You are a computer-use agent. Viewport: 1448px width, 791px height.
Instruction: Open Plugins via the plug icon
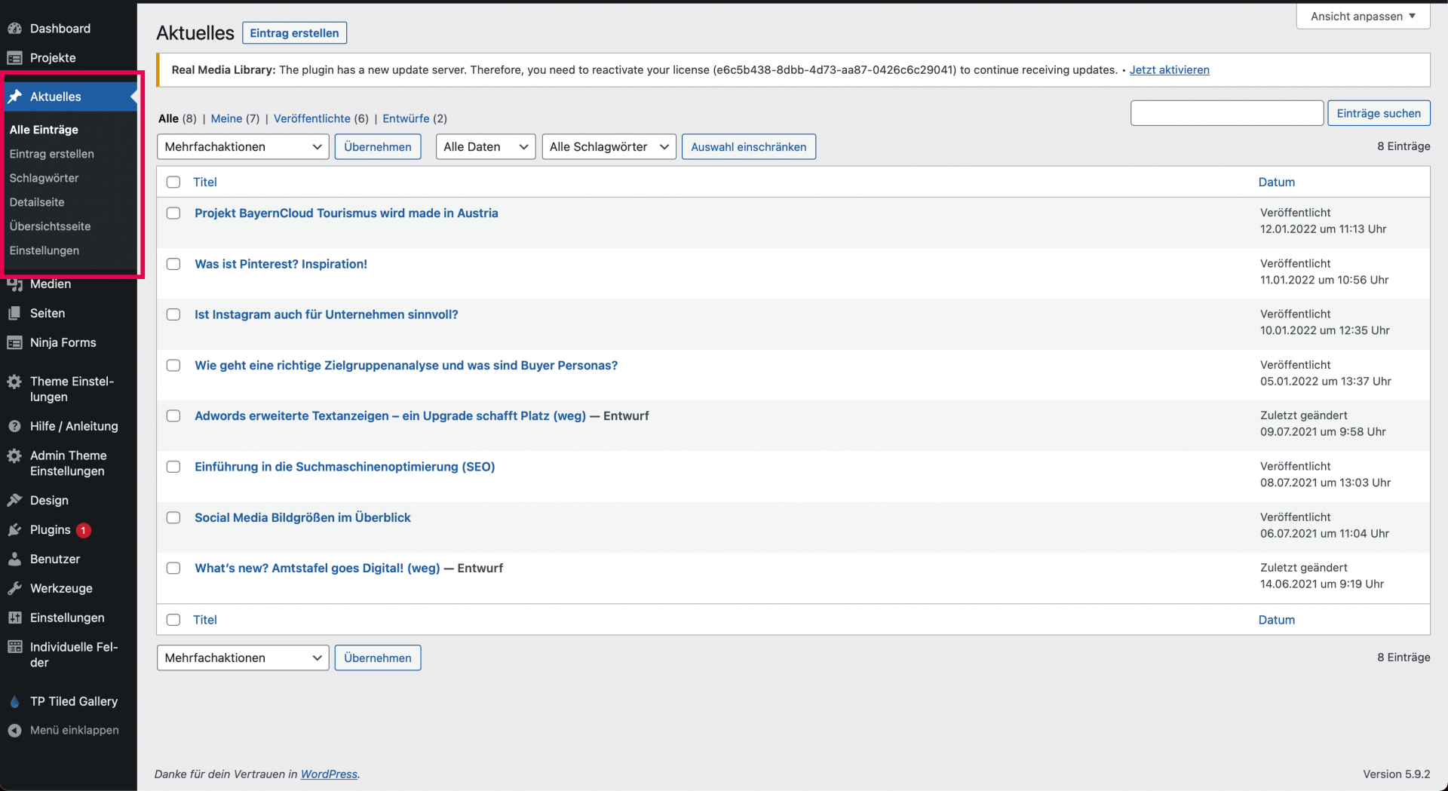click(x=14, y=530)
